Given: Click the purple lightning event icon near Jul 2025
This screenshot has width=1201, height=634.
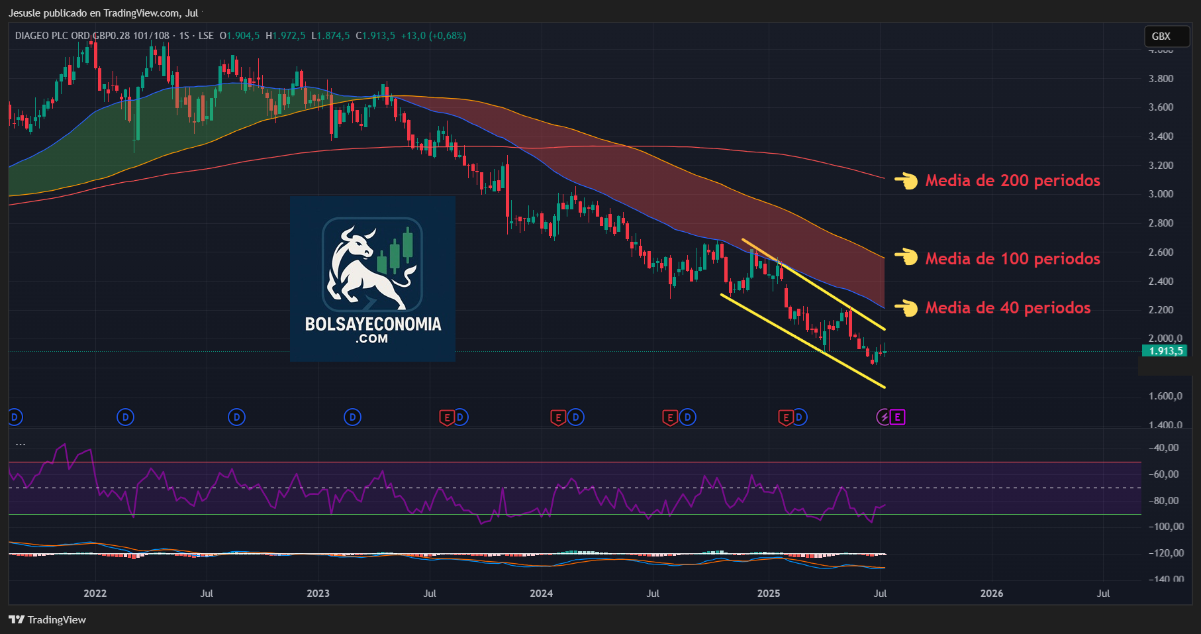Looking at the screenshot, I should pos(884,417).
